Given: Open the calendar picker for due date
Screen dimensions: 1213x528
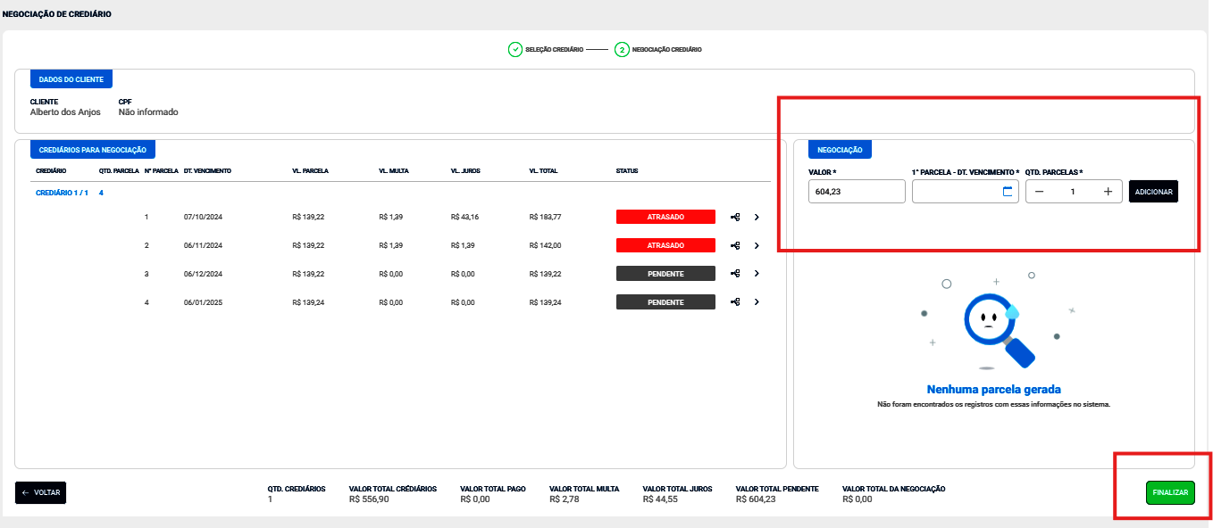Looking at the screenshot, I should [1008, 192].
